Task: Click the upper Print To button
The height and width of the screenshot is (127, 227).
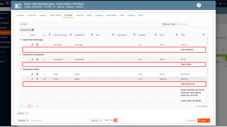Action: coord(21,113)
